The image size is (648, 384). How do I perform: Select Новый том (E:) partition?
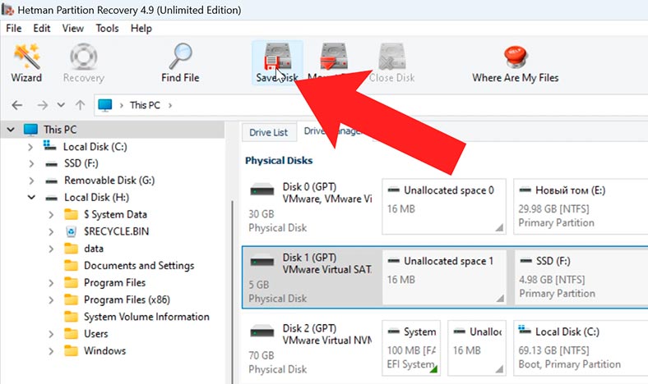(581, 207)
